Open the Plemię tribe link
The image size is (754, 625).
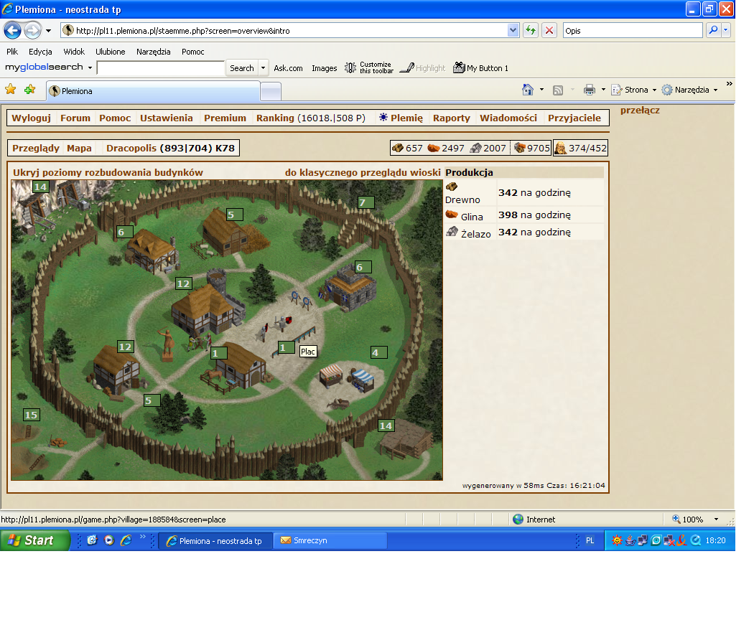(x=407, y=118)
